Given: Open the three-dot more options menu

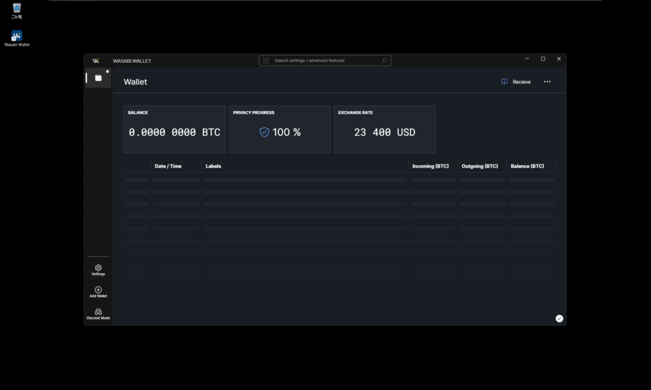Looking at the screenshot, I should point(547,82).
